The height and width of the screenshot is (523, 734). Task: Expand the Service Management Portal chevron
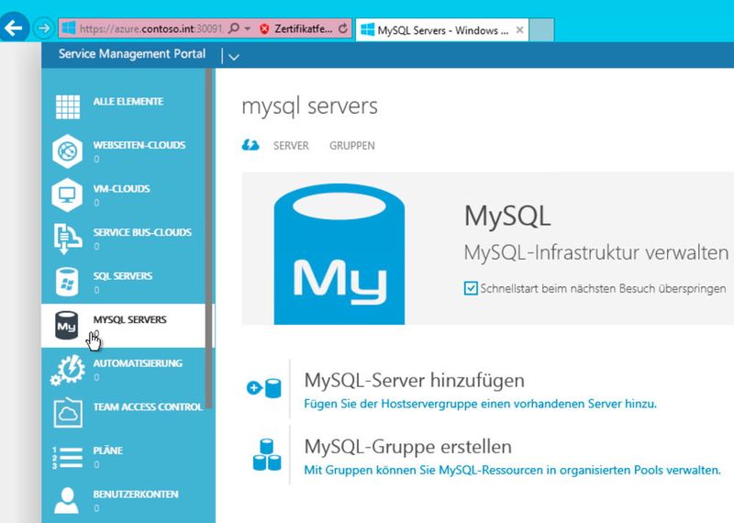click(x=234, y=57)
